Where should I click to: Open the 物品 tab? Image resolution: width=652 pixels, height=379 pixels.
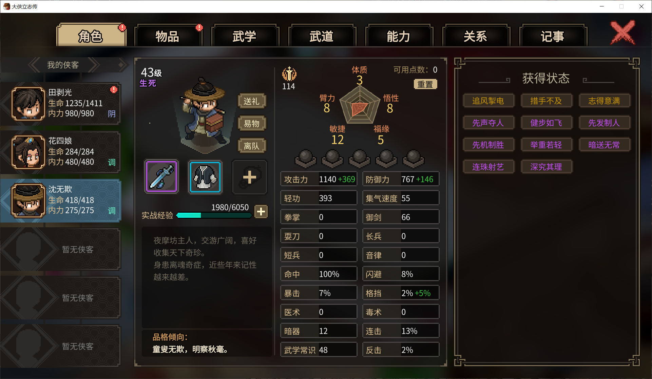point(168,36)
